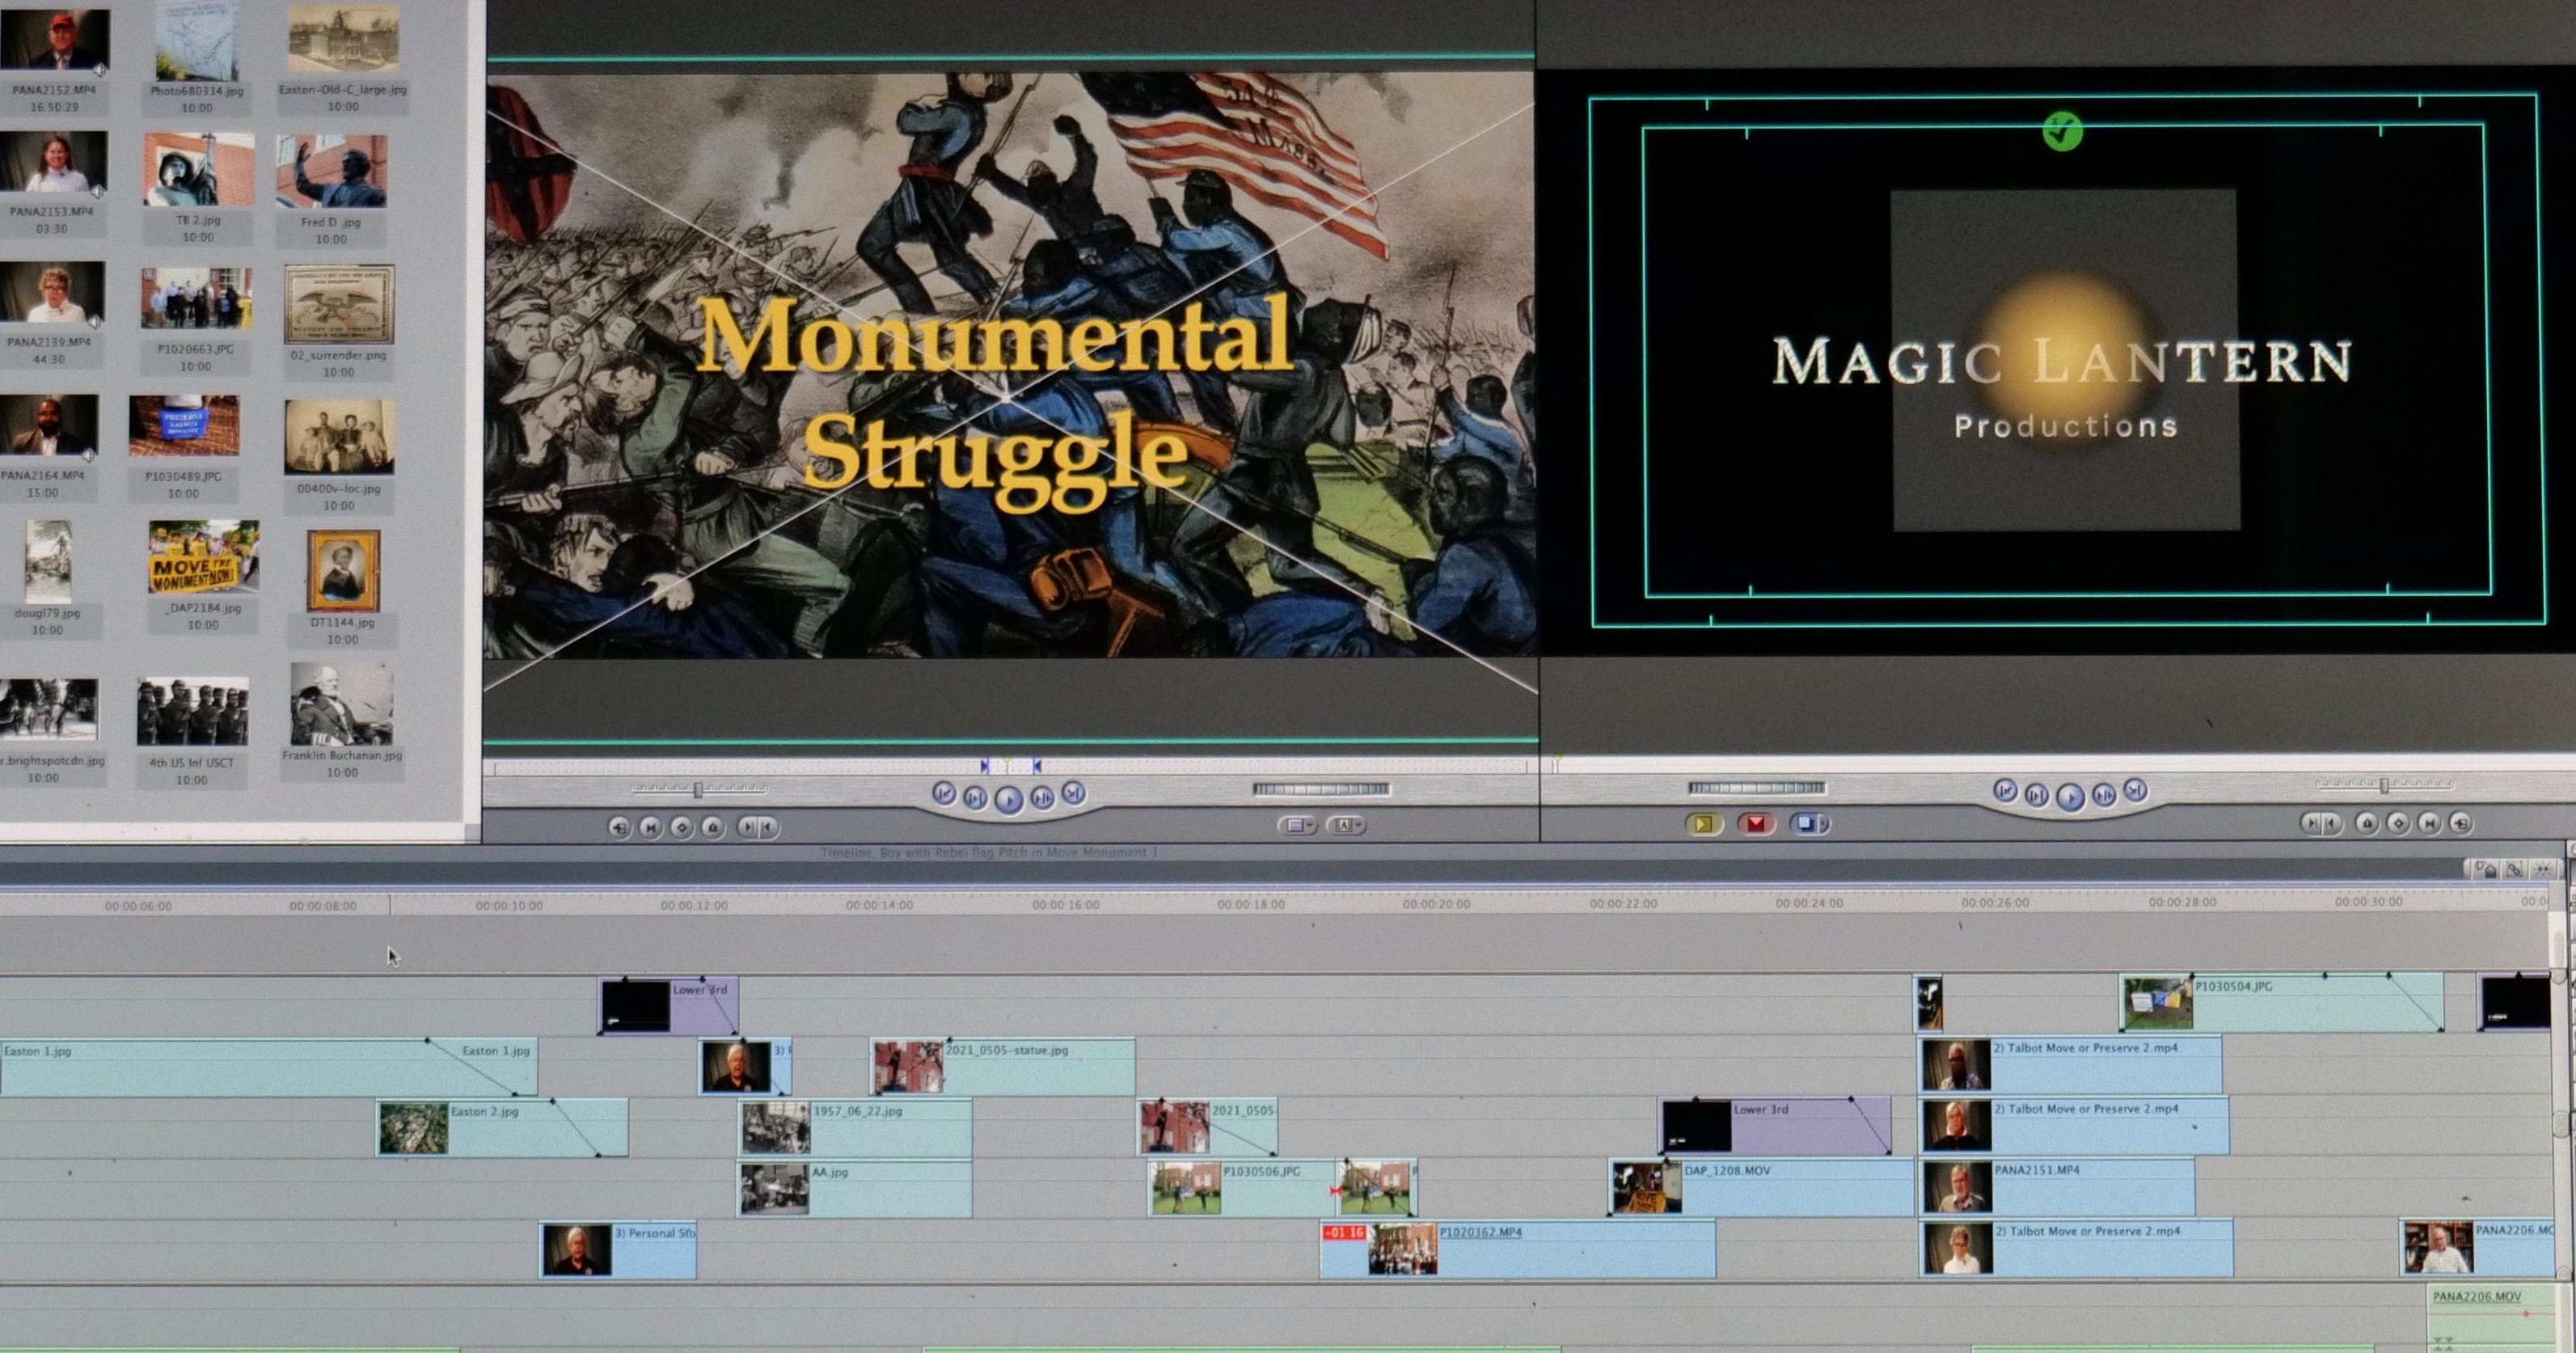
Task: Open the Recent Clips pop-up menu
Action: click(1297, 826)
